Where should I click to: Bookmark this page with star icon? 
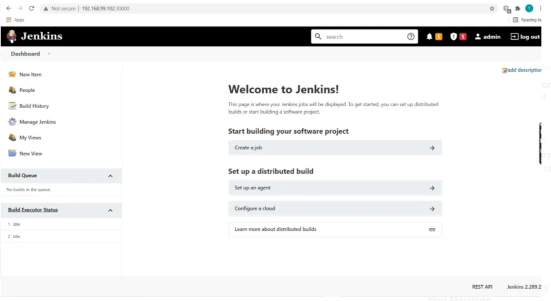click(492, 8)
